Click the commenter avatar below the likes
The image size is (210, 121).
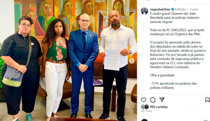point(144,120)
